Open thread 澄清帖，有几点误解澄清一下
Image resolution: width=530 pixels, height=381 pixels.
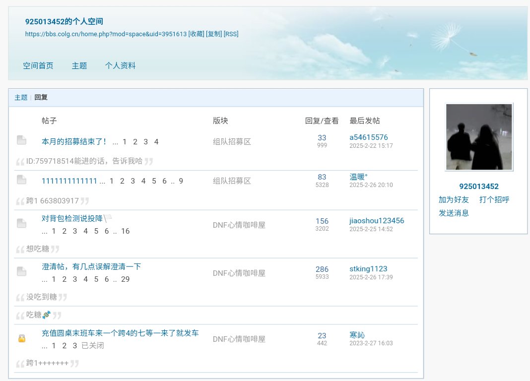91,266
